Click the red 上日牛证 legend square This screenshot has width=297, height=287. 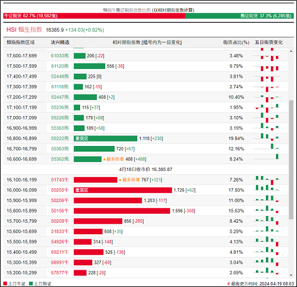(5, 284)
